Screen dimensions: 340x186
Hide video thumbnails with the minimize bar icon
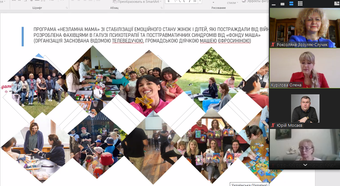pos(274,4)
